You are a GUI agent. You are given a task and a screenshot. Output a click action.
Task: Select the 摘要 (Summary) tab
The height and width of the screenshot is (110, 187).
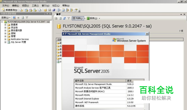(x=58, y=14)
